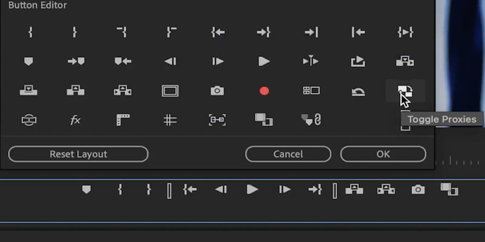
Task: Click the Play In to Out icon
Action: pyautogui.click(x=405, y=32)
